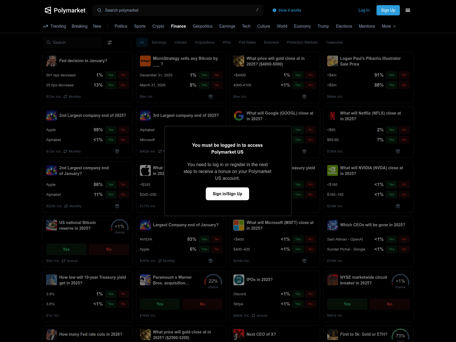Open Which CEOs will be gone in 2025
Screen dimensions: 456x342
(x=372, y=225)
